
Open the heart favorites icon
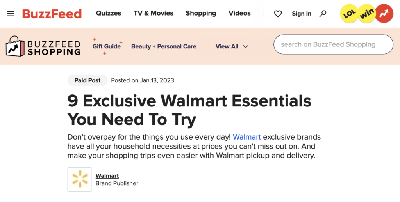pyautogui.click(x=278, y=14)
